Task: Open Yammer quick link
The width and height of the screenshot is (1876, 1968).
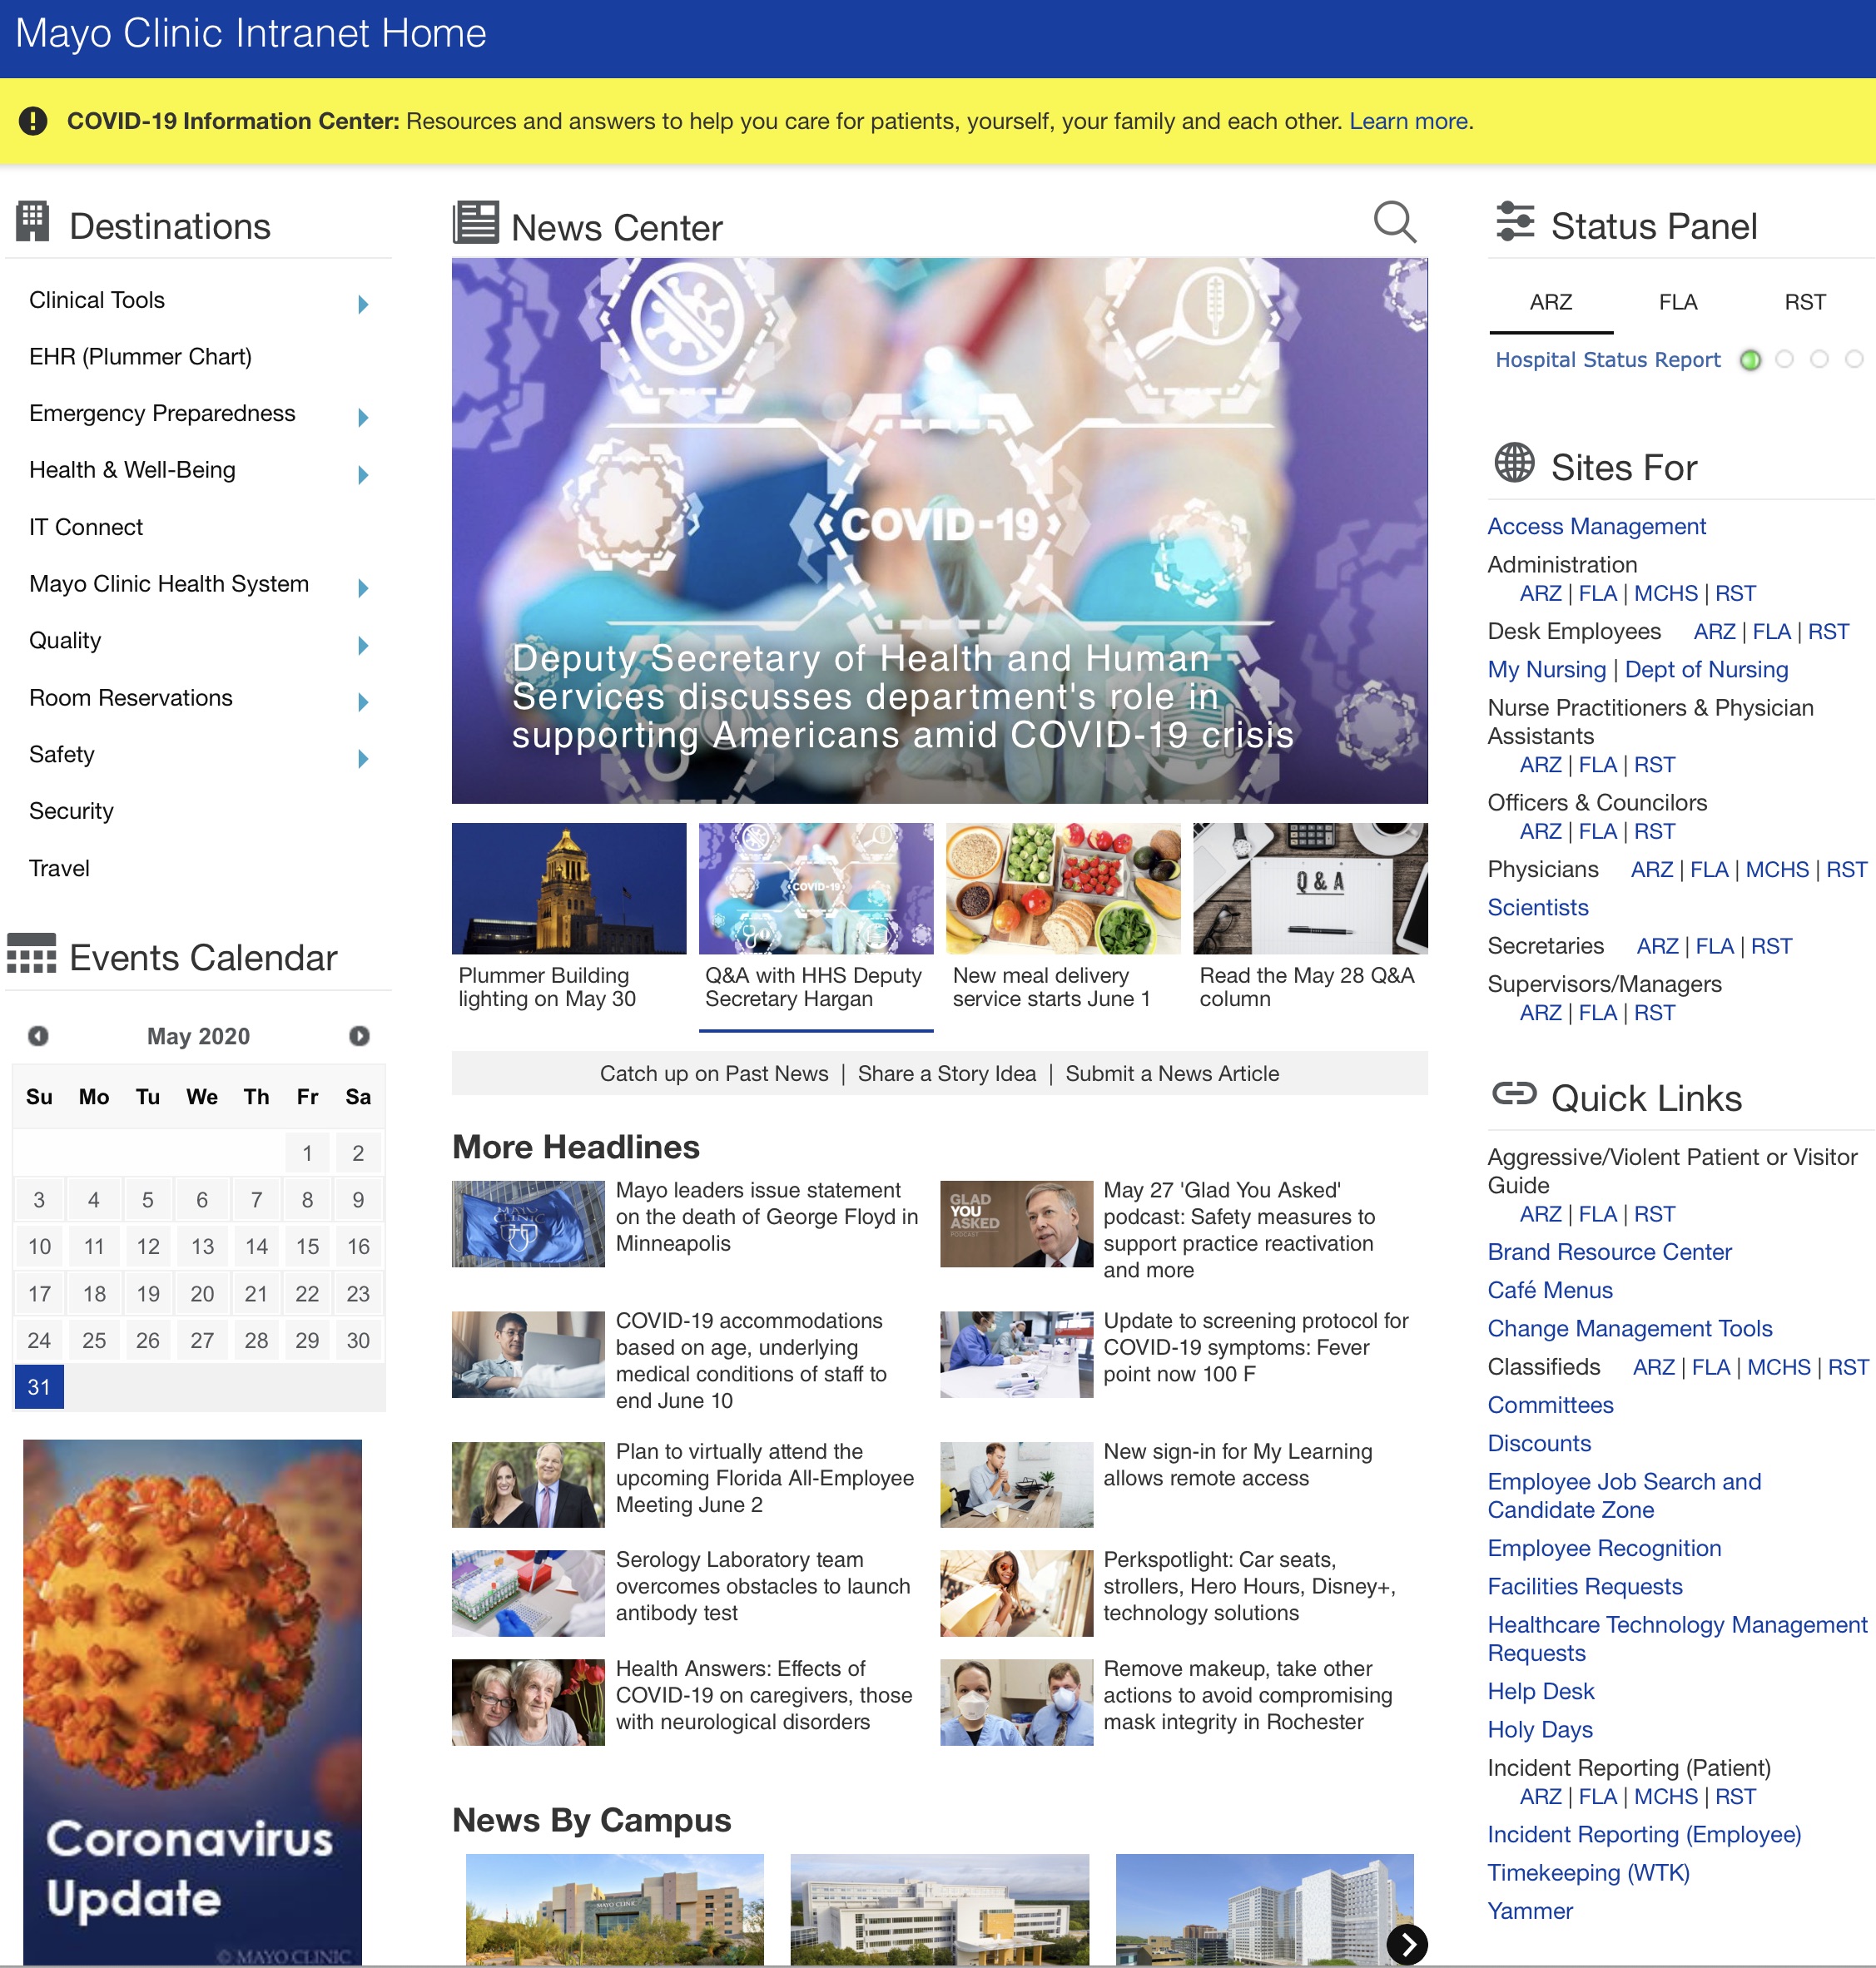Action: [1529, 1911]
